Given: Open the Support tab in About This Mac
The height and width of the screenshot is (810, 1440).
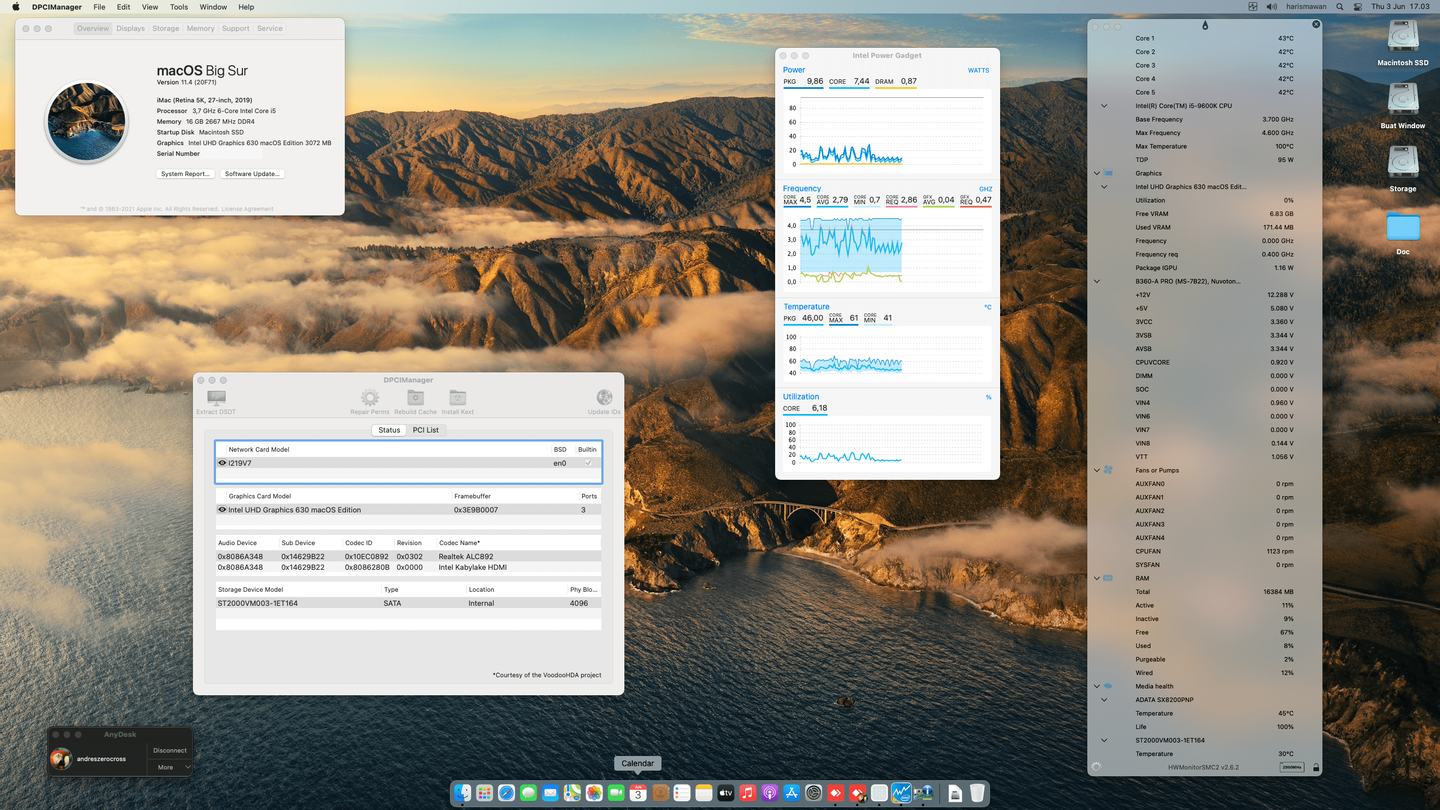Looking at the screenshot, I should (235, 29).
